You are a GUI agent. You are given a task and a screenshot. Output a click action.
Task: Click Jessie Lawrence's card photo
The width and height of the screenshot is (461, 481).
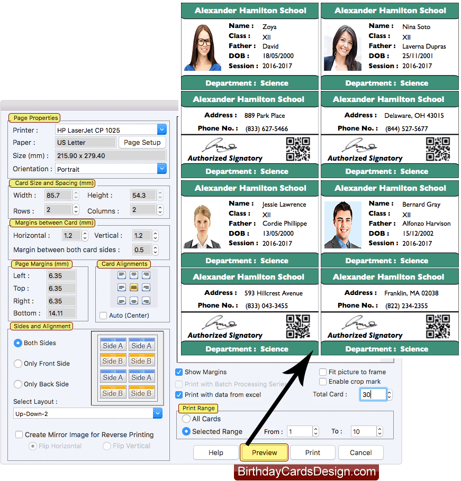tap(202, 226)
